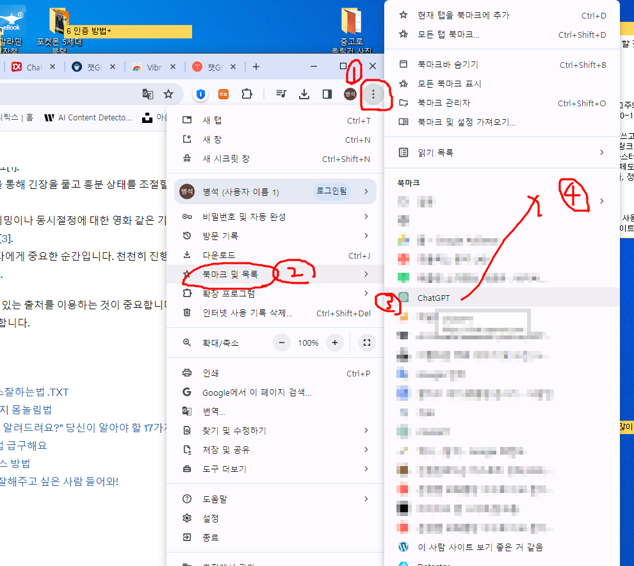Click the link ending 사람 들어와!
634x566 pixels.
pos(59,481)
